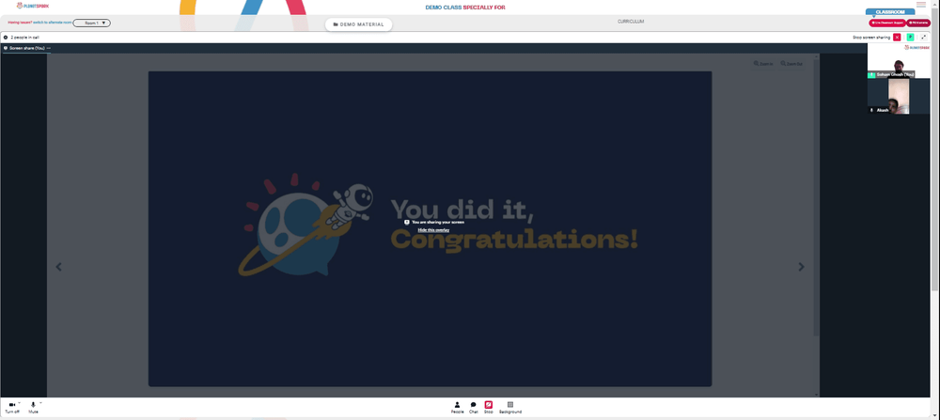Click the 'Having issues?' text
Viewport: 940px width, 420px height.
tap(20, 23)
